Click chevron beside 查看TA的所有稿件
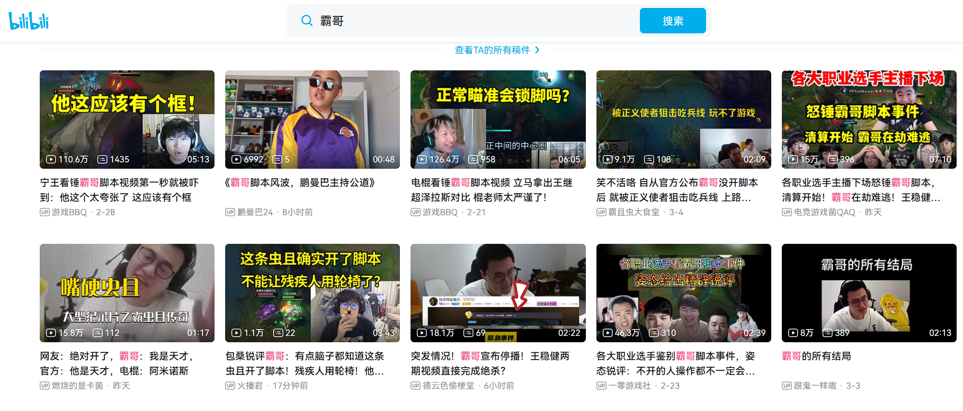963x411 pixels. point(537,50)
